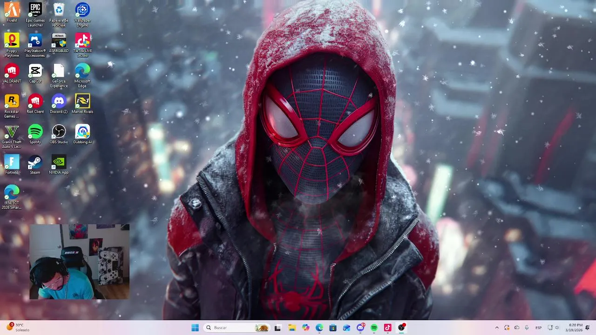Select the VALORANT desktop icon

point(12,73)
